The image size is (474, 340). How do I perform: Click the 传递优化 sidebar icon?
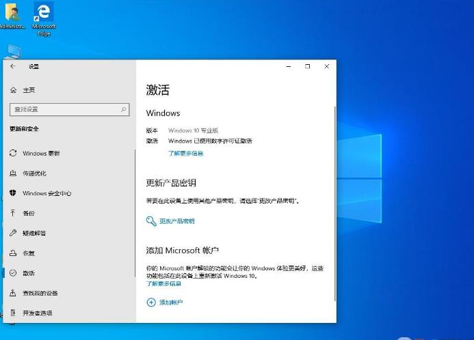point(13,173)
